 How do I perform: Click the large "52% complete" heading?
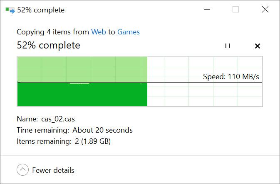[x=48, y=45]
